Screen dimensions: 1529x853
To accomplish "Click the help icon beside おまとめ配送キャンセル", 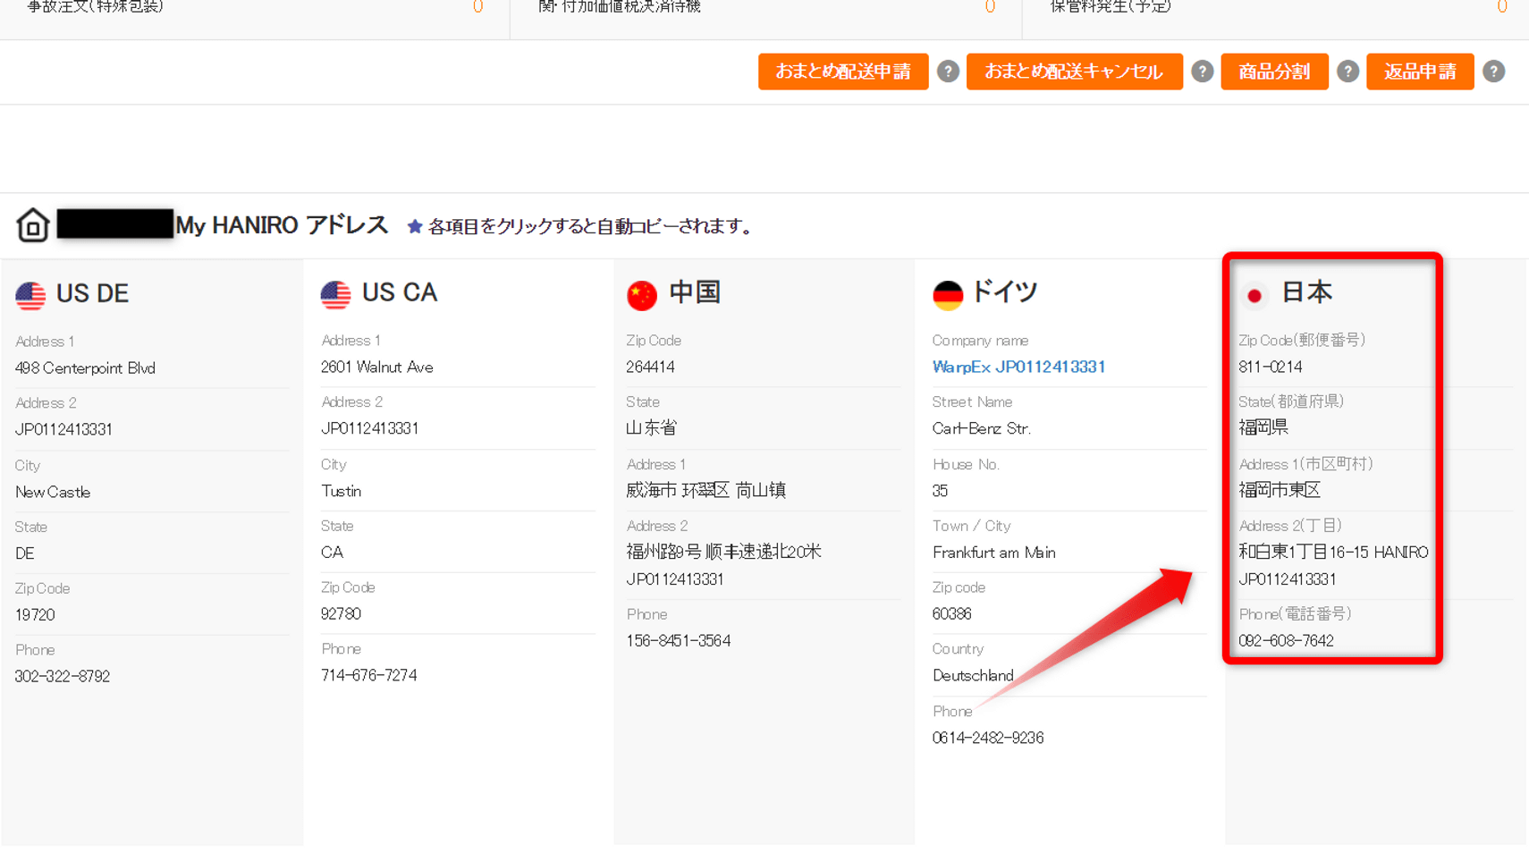I will (1202, 72).
